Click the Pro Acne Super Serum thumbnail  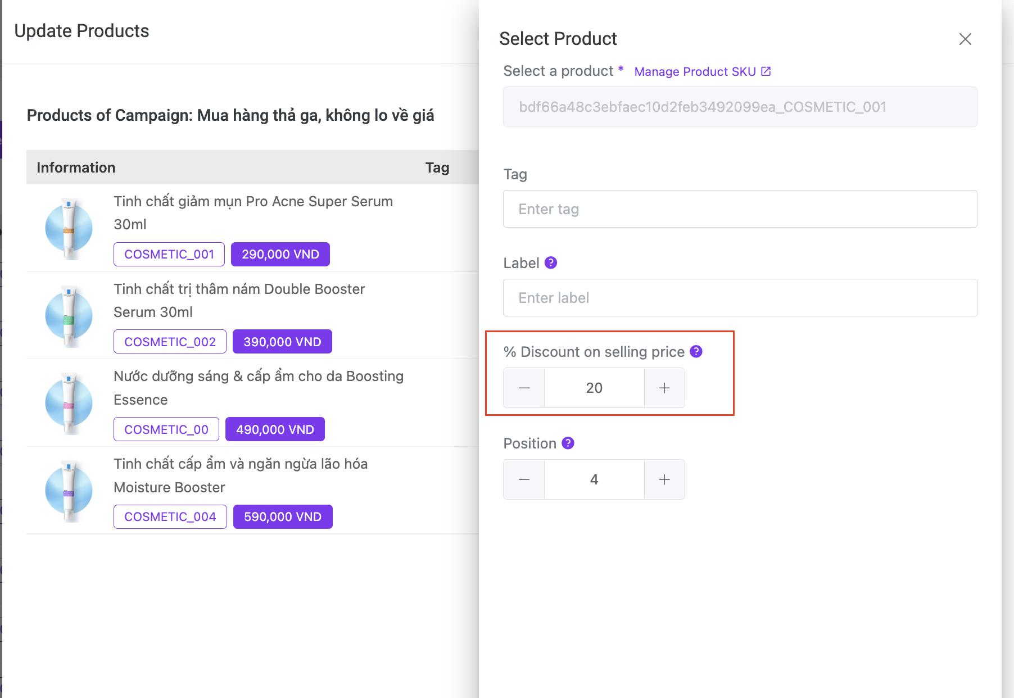tap(69, 228)
